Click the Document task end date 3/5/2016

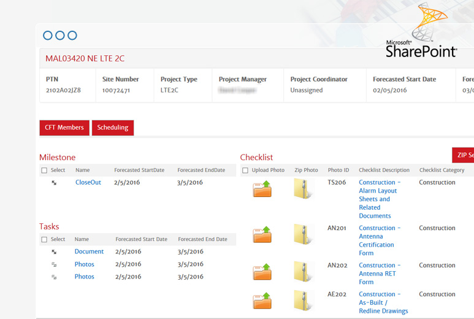[191, 252]
